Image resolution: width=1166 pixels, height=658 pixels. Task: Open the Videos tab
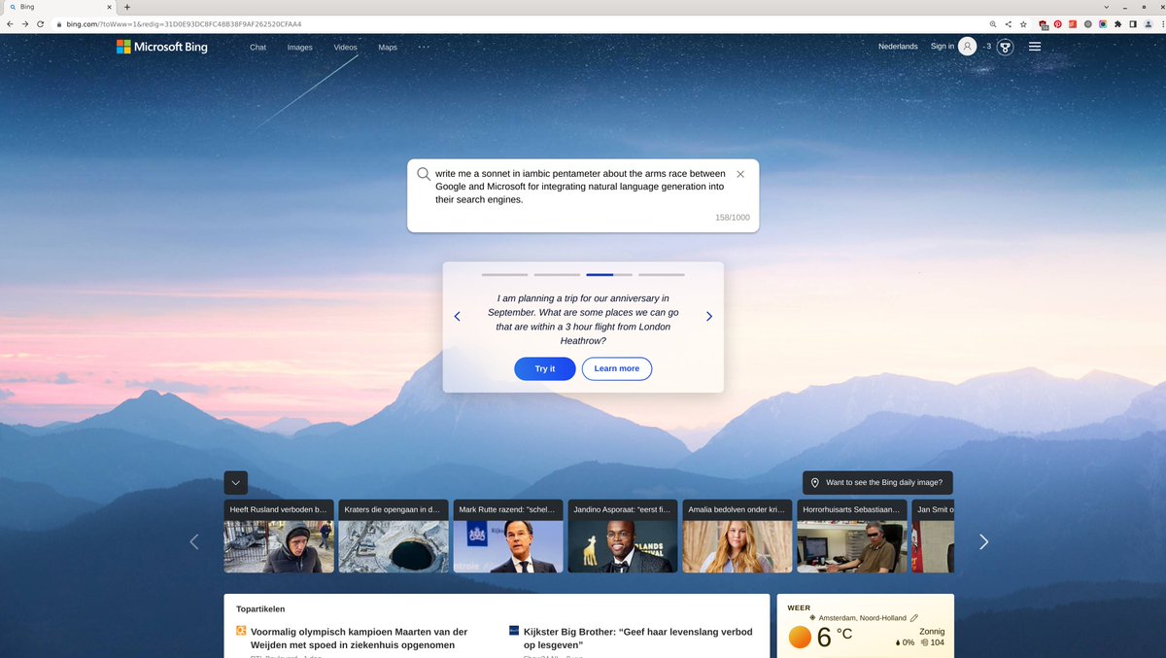click(x=345, y=47)
